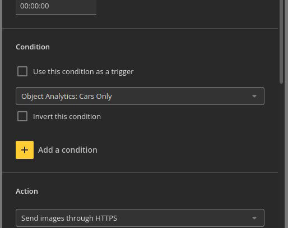Click the left panel edge border
288x228 pixels.
coord(1,114)
